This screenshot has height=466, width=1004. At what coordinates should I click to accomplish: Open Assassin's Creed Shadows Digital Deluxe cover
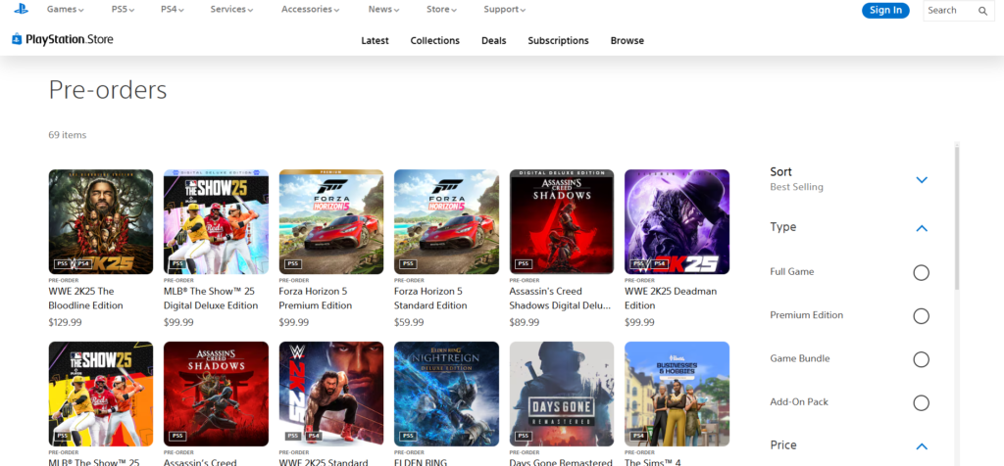point(562,222)
